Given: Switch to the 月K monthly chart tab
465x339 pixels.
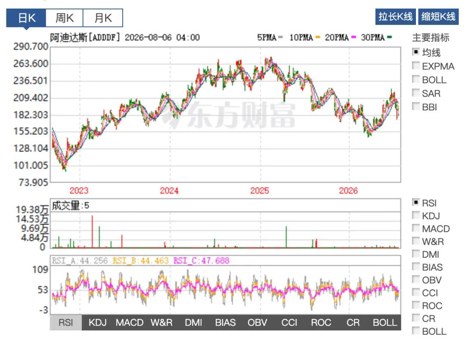Looking at the screenshot, I should click(x=103, y=18).
